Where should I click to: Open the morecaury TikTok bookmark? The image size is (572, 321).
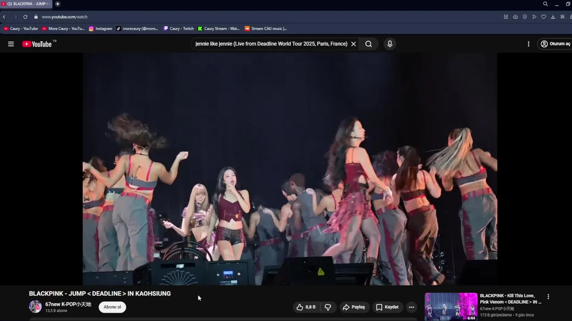137,29
